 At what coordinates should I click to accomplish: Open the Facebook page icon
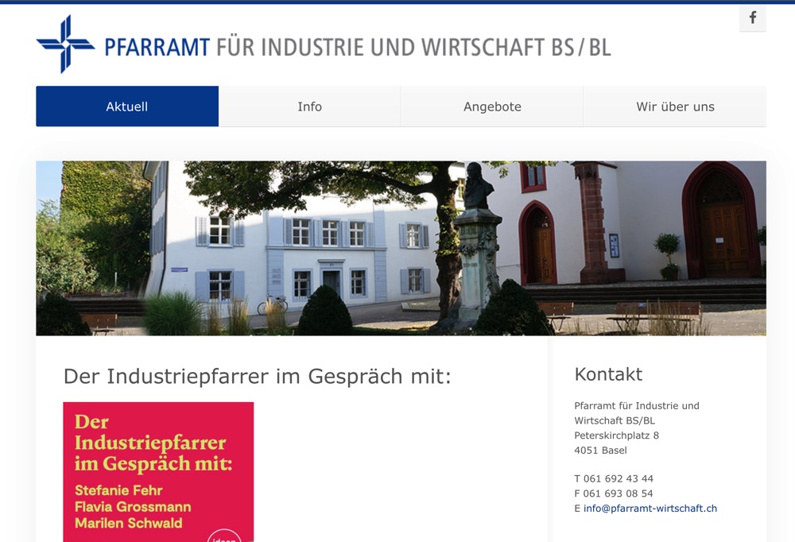(752, 17)
